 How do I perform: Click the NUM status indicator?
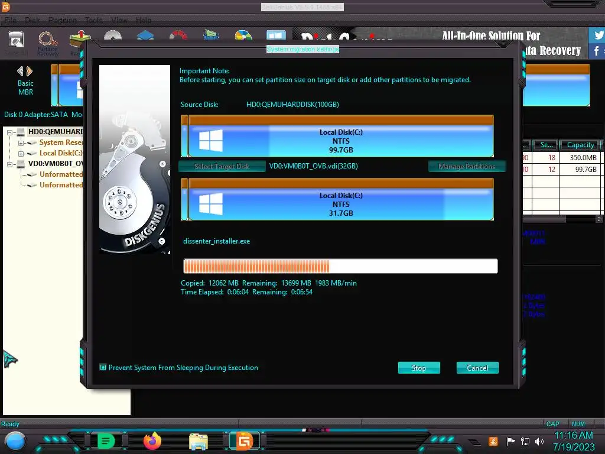[578, 424]
